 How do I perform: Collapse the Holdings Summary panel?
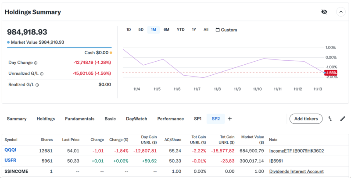[x=340, y=12]
